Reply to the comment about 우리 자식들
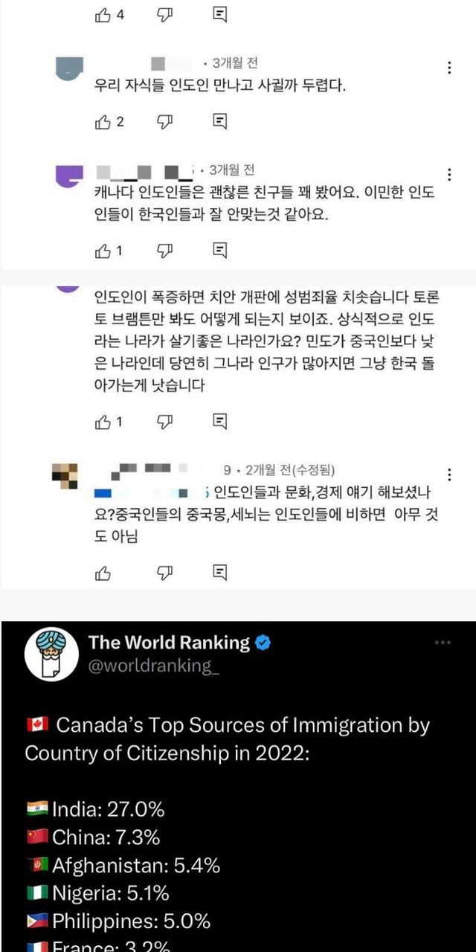This screenshot has height=952, width=476. point(219,120)
